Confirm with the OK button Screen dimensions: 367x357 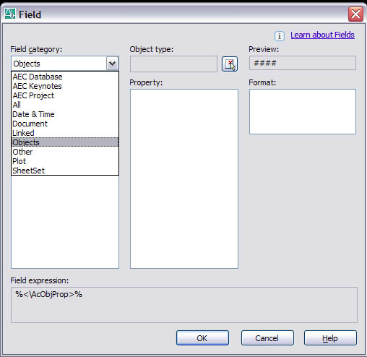coord(202,338)
